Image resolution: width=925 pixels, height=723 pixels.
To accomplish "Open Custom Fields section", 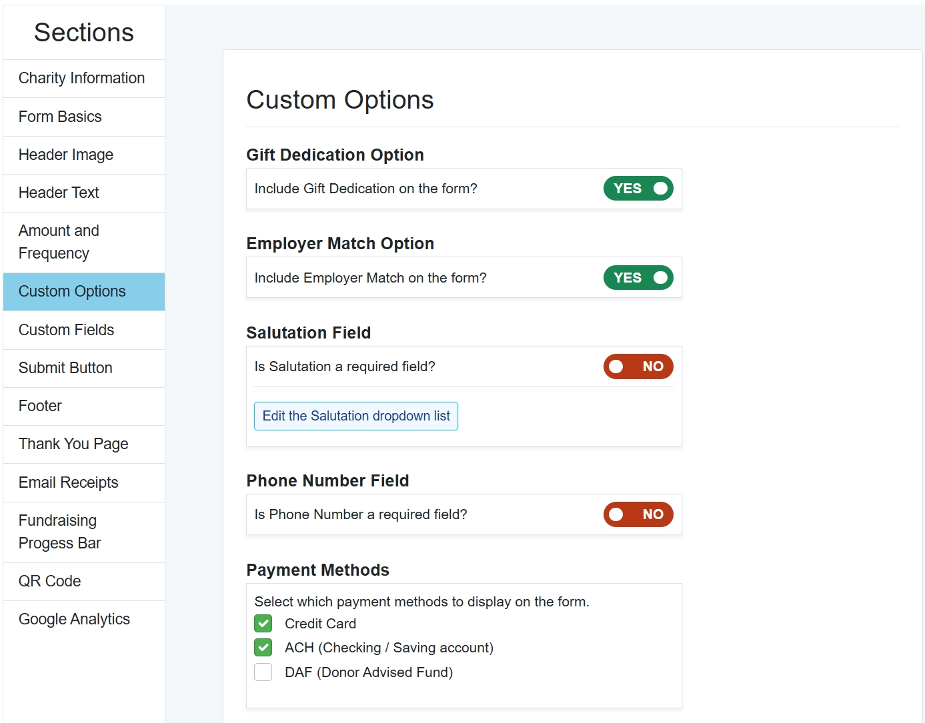I will (x=66, y=330).
